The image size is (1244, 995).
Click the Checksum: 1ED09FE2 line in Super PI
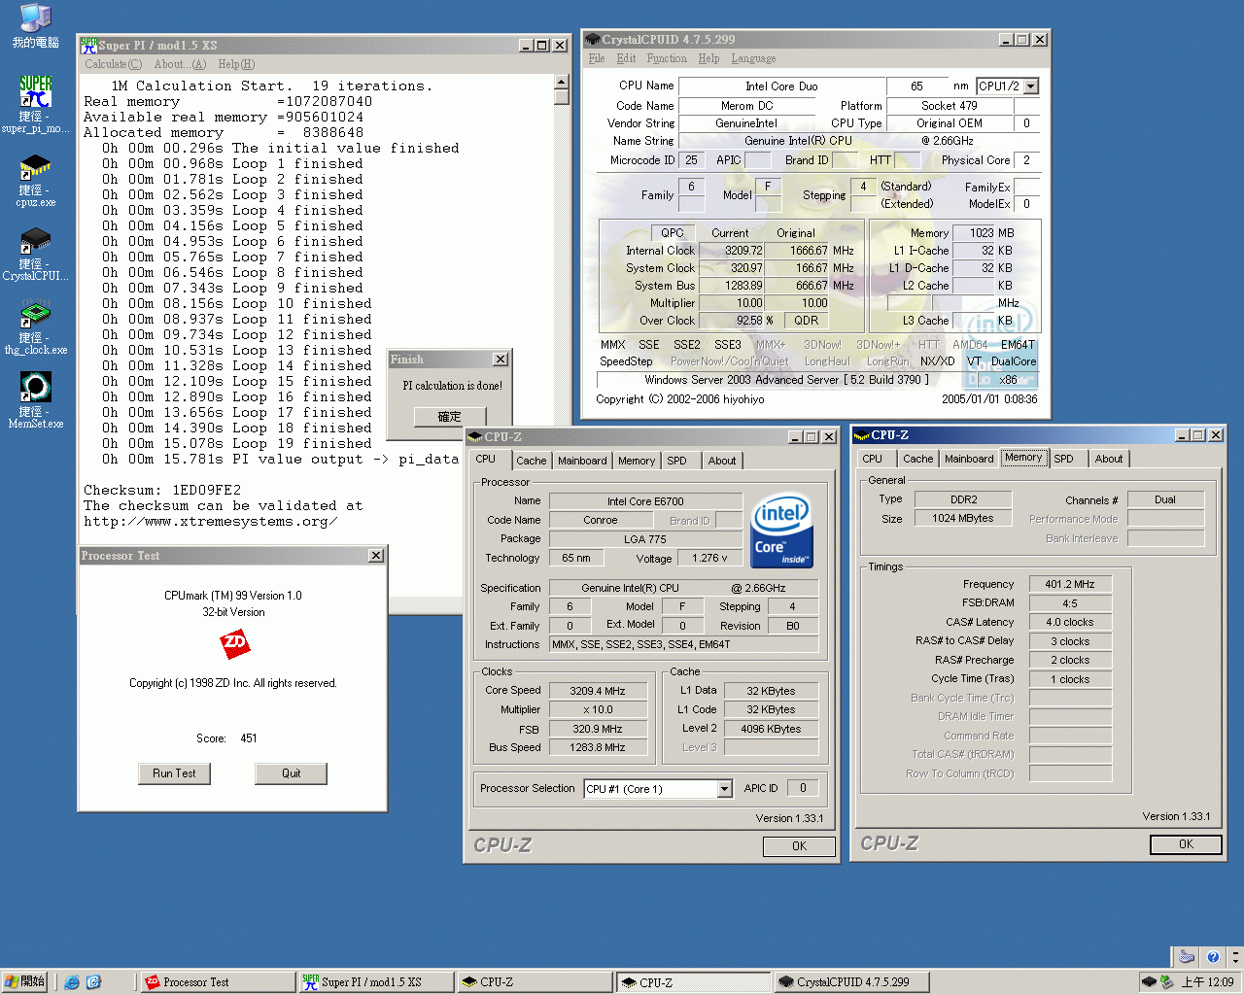[x=162, y=491]
